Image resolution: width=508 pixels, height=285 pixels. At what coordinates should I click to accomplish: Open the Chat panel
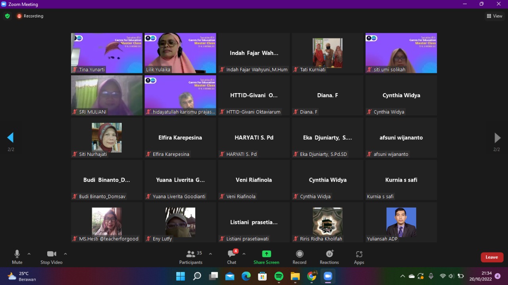click(232, 257)
